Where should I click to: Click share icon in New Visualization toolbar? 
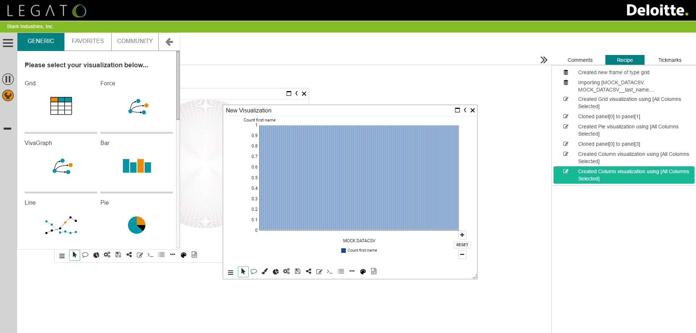click(x=308, y=271)
